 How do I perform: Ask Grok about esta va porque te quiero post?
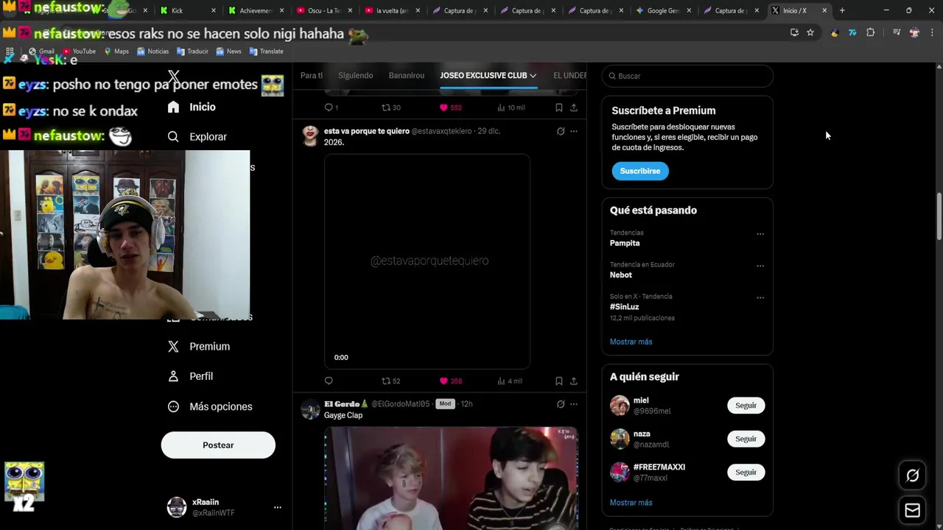pos(561,131)
